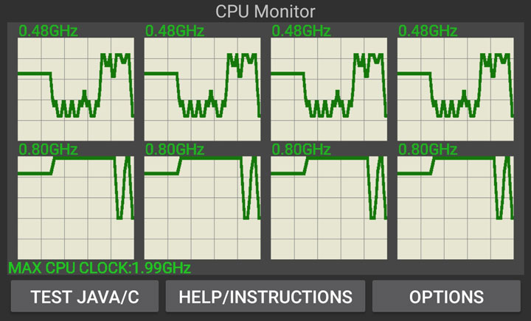Select the second bottom-row CPU core graph
Screen dimensions: 531x321
tap(203, 208)
